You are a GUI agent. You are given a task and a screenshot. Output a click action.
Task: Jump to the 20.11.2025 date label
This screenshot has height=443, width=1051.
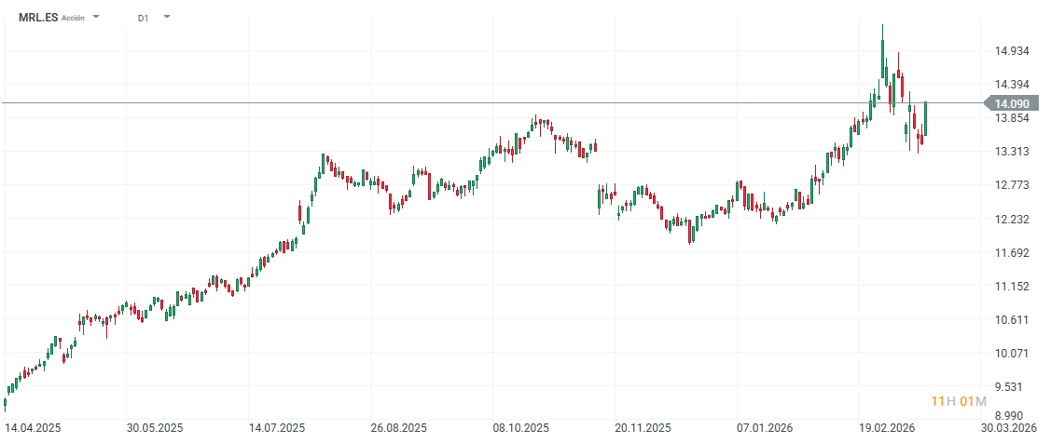[643, 429]
